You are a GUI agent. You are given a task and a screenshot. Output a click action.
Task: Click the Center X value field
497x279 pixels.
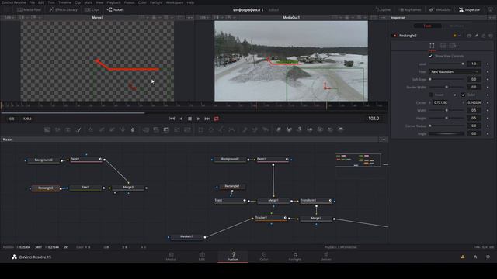coord(441,102)
